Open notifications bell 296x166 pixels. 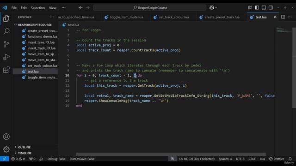point(290,159)
